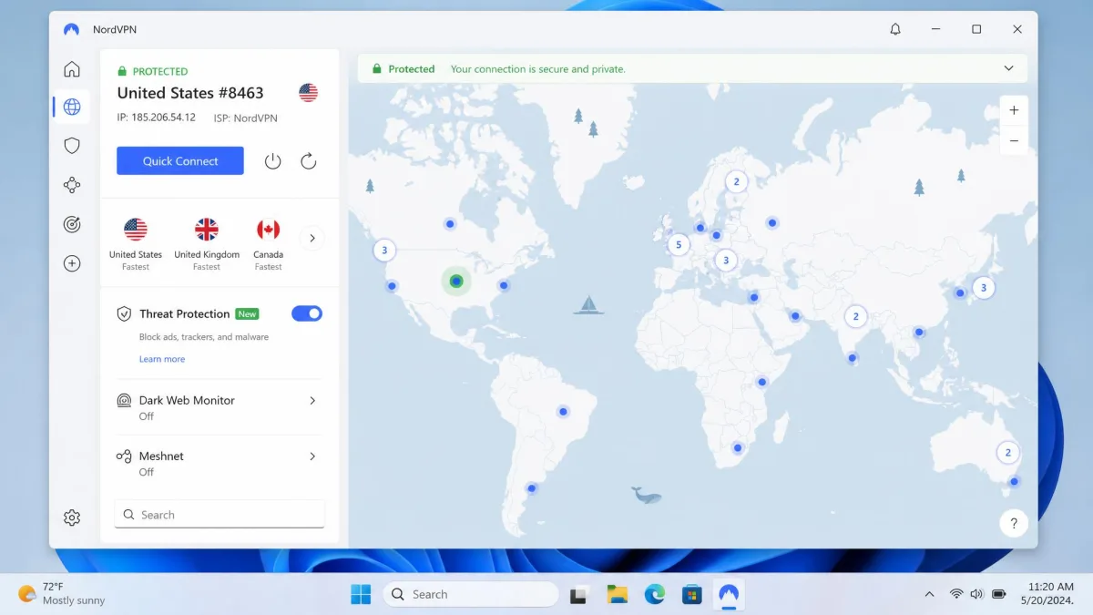This screenshot has width=1093, height=615.
Task: Click the Meshnet label
Action: (161, 456)
